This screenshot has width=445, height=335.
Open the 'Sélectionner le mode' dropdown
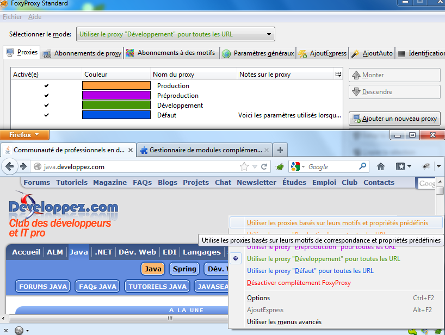tap(176, 34)
